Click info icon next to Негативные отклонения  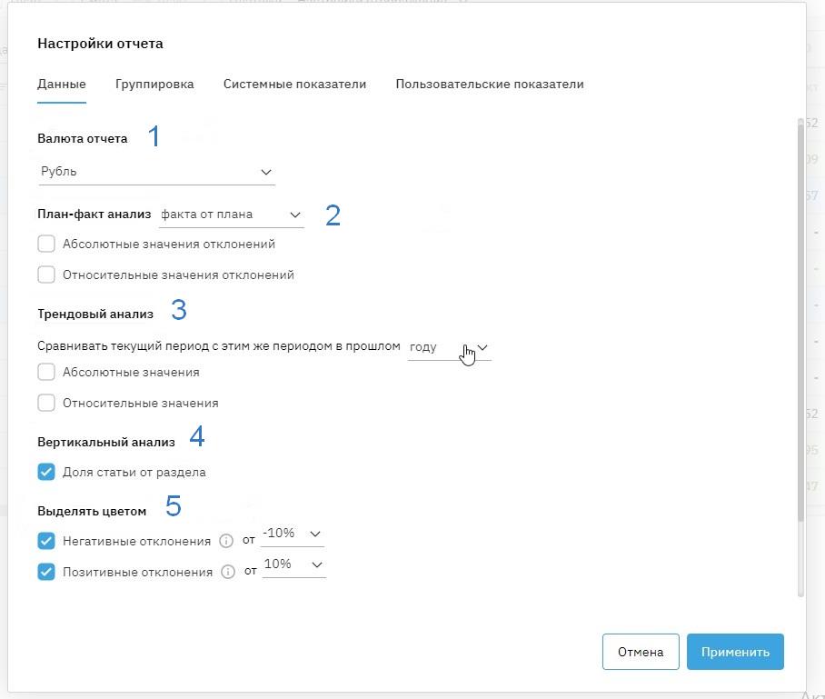227,541
